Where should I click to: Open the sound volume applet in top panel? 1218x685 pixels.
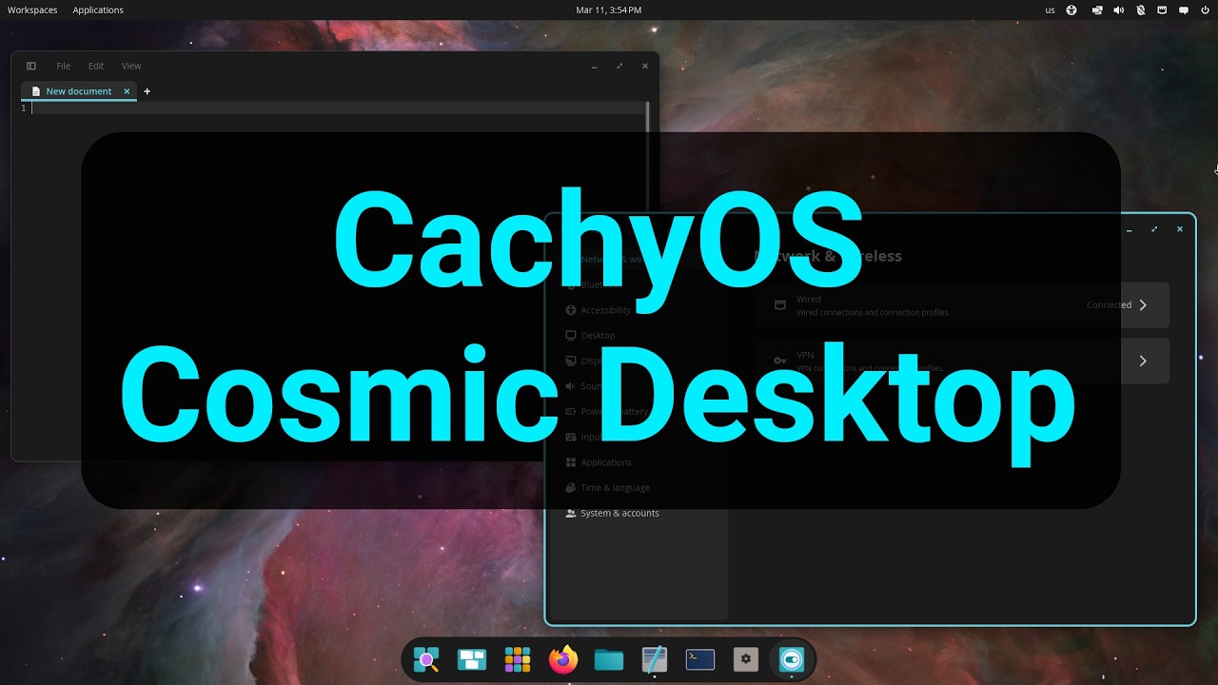point(1118,10)
